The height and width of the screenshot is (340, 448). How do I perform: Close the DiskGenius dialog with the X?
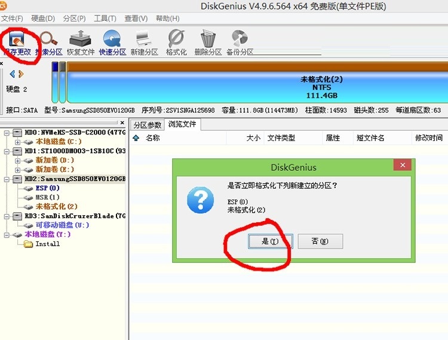403,165
